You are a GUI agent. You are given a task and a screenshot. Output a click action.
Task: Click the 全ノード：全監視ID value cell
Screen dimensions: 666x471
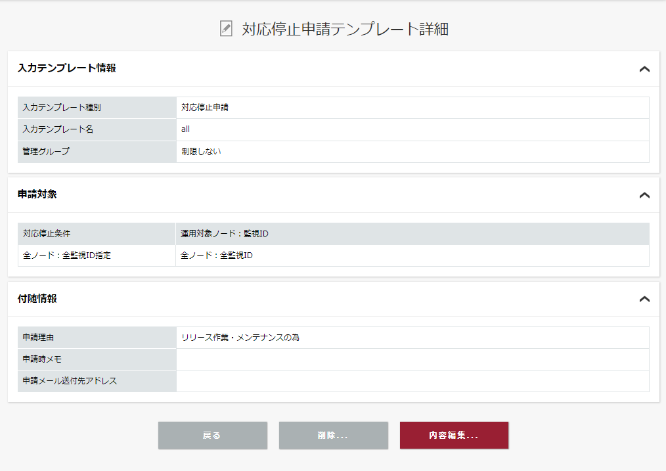pos(412,256)
